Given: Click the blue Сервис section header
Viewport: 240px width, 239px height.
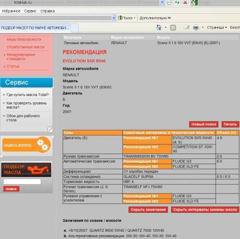Looking at the screenshot, I should click(x=26, y=83).
